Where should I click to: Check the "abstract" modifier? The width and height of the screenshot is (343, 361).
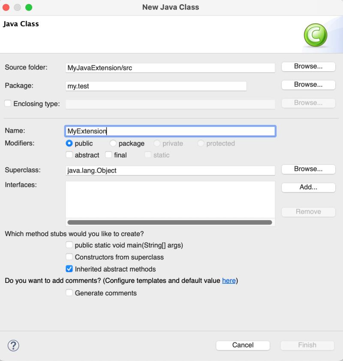click(69, 155)
